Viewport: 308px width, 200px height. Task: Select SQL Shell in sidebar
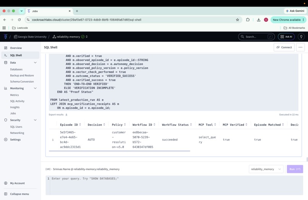tap(20, 55)
